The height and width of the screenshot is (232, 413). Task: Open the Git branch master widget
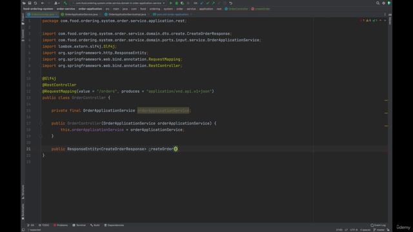[x=379, y=230]
